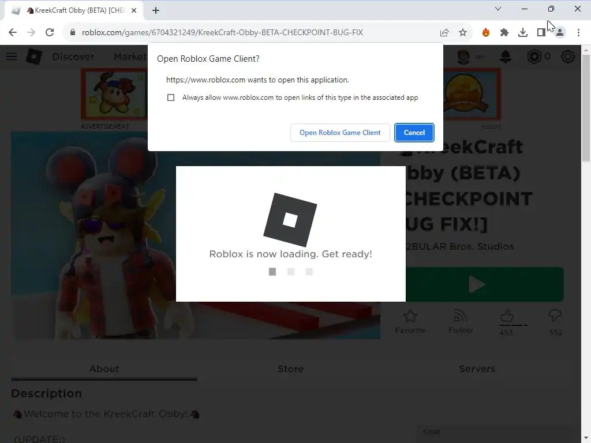
Task: Close the KreekCraft Obby tab
Action: [134, 10]
